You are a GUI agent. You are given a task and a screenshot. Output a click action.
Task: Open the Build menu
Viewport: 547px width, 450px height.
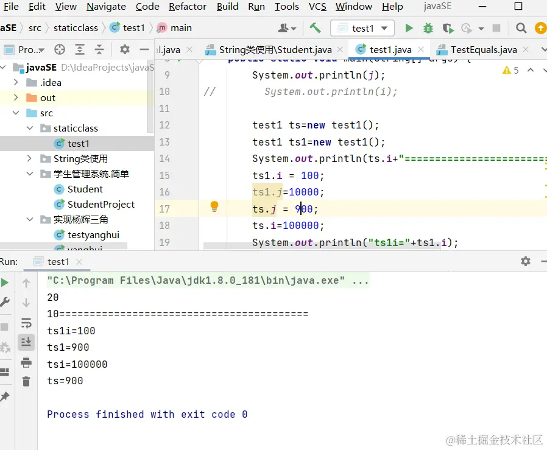(227, 7)
